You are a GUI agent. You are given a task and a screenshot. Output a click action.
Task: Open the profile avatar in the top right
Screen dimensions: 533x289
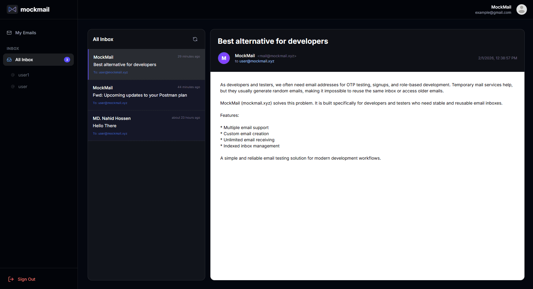(521, 9)
